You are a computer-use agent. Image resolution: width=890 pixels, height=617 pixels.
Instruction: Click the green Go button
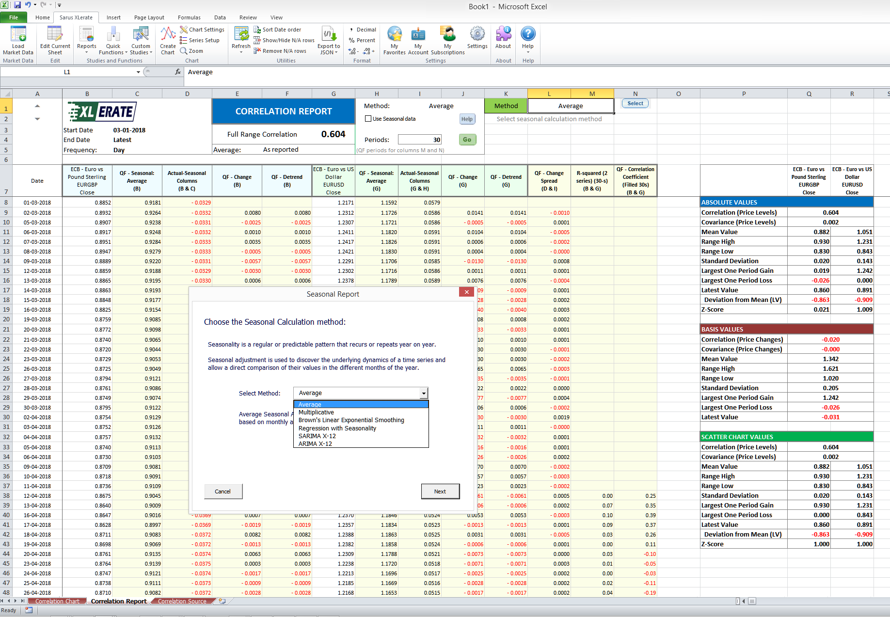(x=467, y=140)
